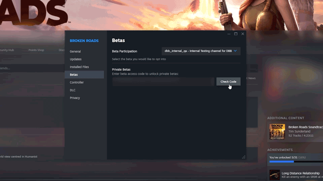
Task: Open Privacy settings in sidebar
Action: click(75, 98)
